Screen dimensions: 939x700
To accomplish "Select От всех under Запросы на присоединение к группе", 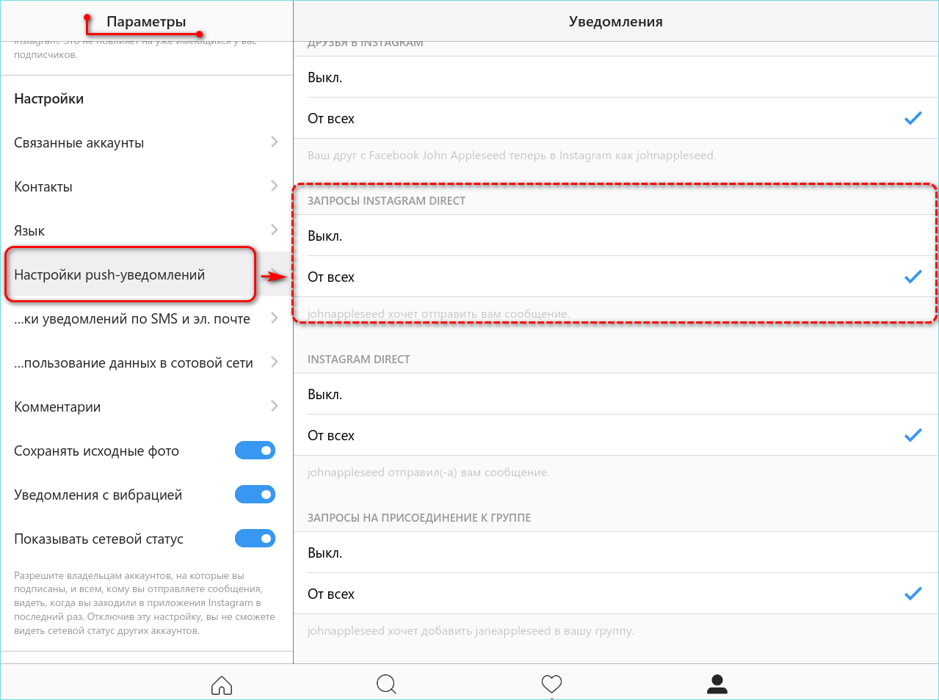I will pyautogui.click(x=616, y=594).
